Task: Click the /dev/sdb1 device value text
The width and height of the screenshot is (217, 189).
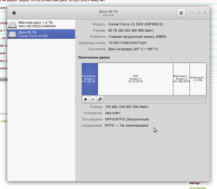Action: pyautogui.click(x=113, y=113)
